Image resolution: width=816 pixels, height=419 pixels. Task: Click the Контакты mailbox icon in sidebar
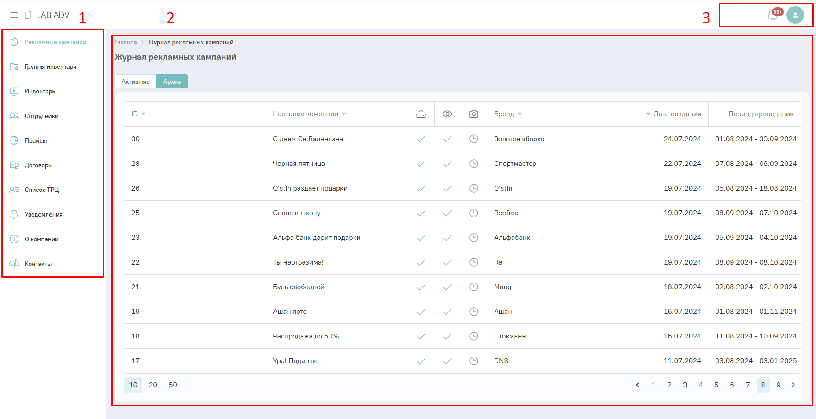click(x=14, y=264)
